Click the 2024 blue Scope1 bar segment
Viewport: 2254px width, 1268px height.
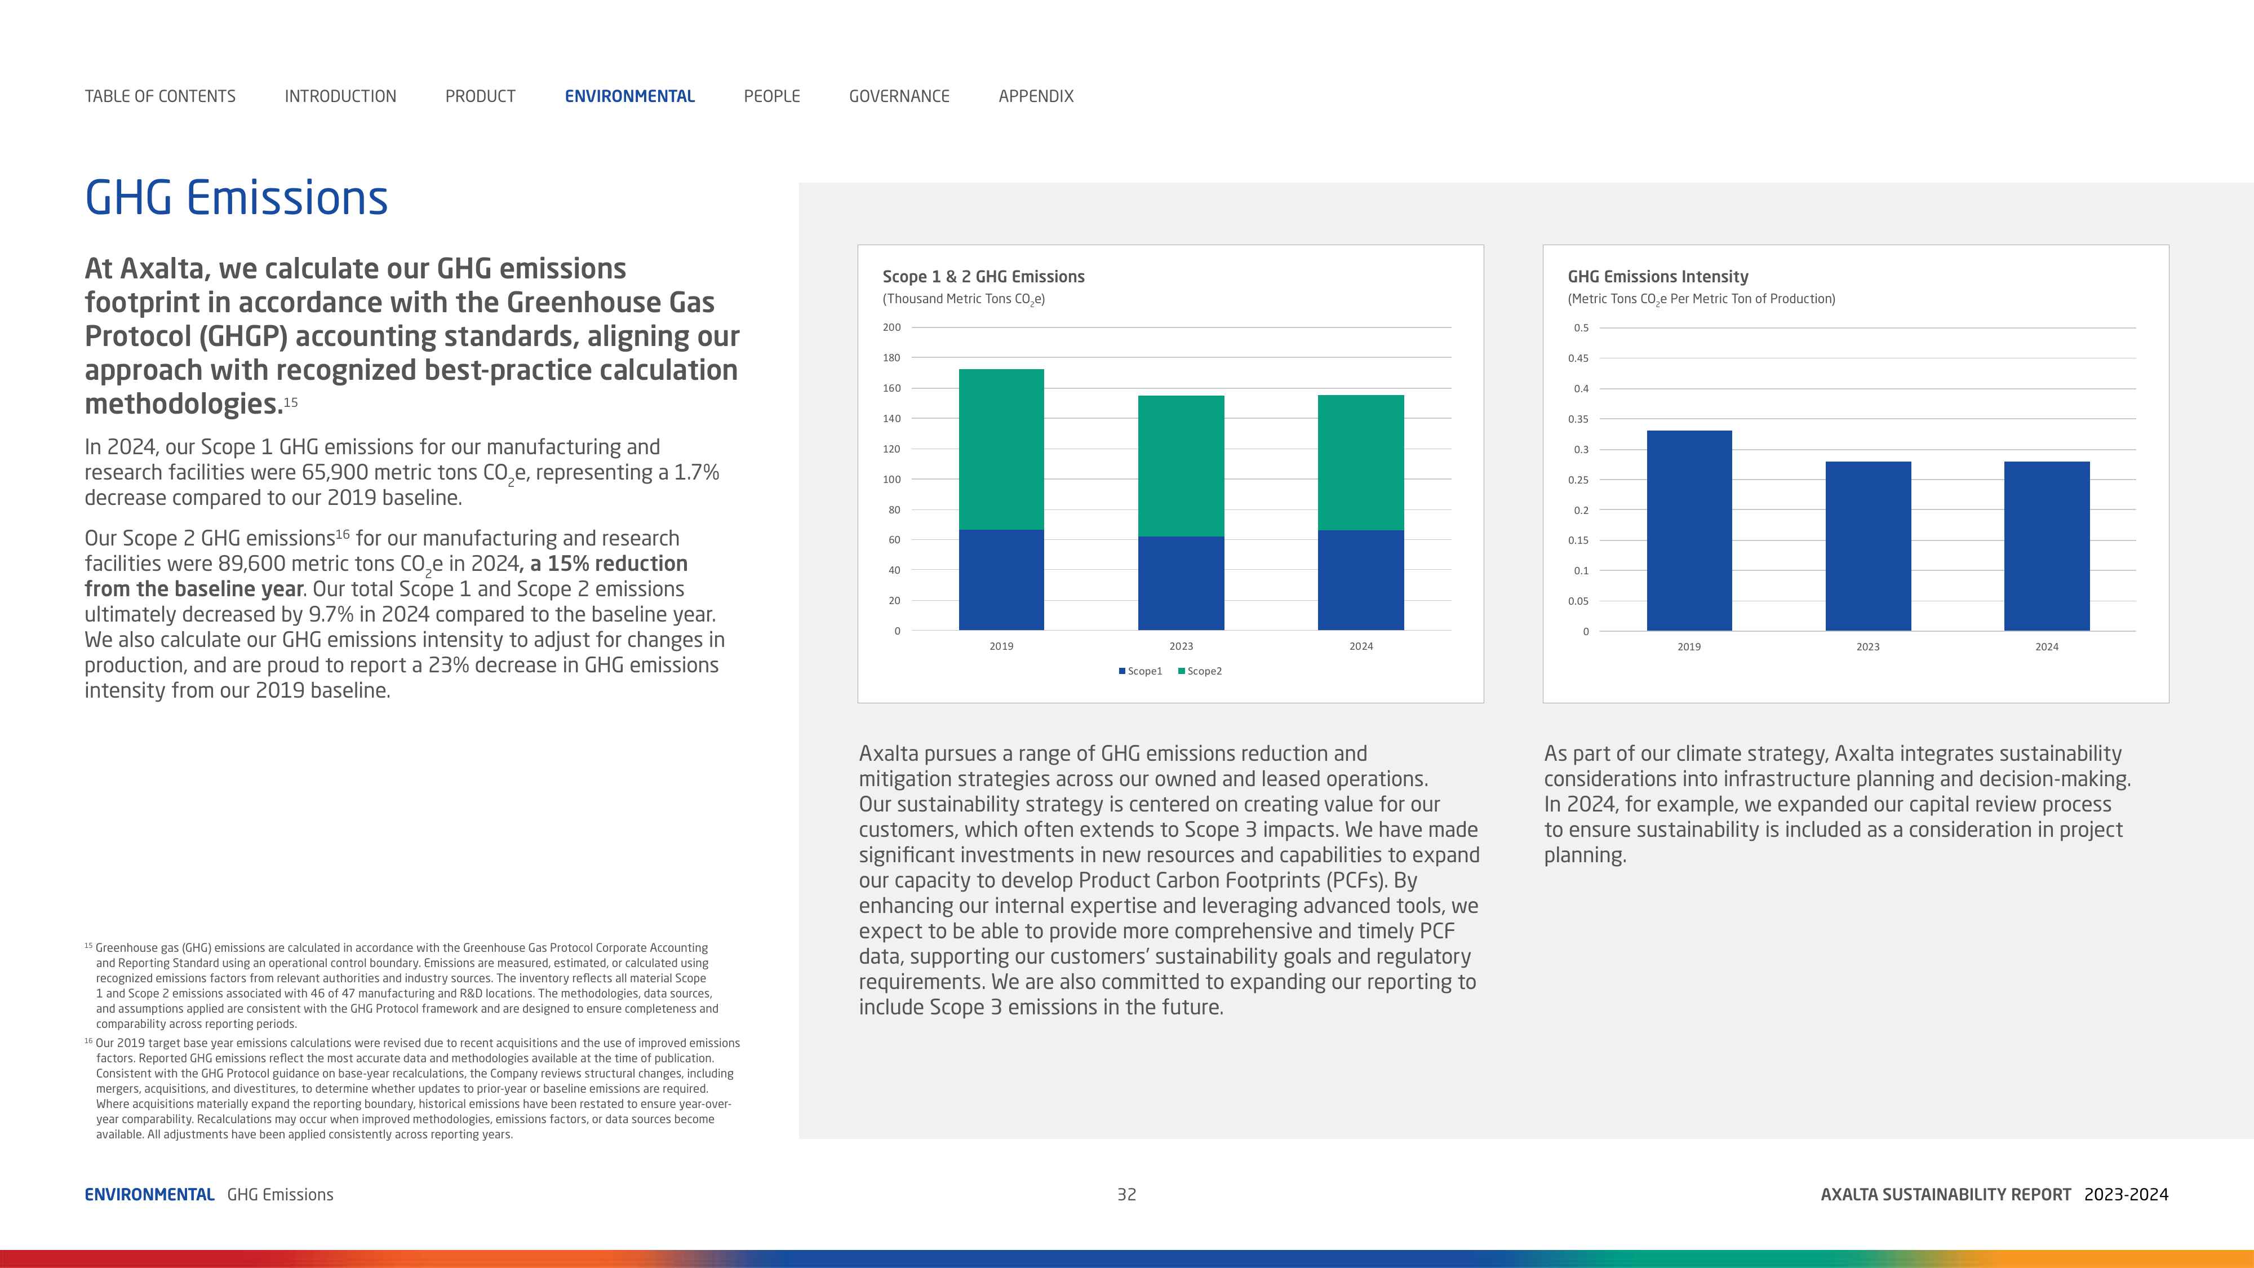[1361, 580]
